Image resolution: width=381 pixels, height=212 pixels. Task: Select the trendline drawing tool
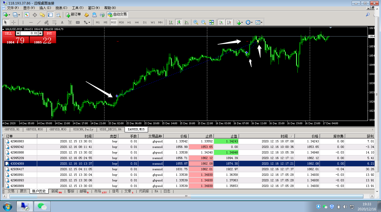pos(39,22)
